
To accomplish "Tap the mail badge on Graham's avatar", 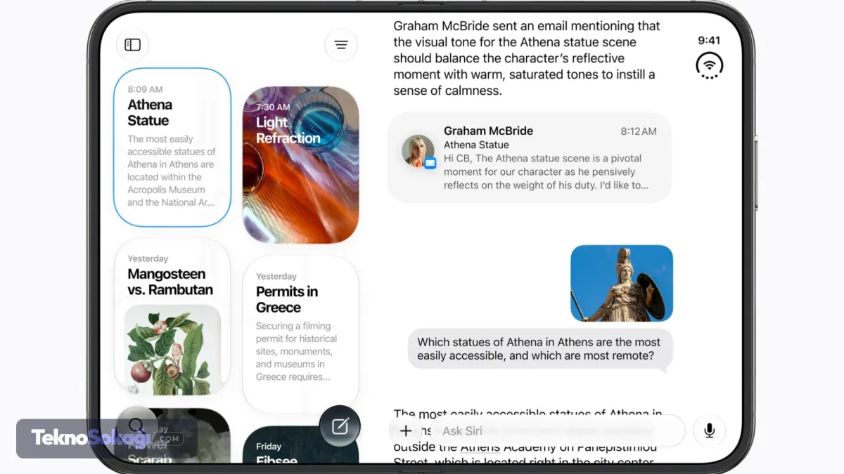I will 430,163.
